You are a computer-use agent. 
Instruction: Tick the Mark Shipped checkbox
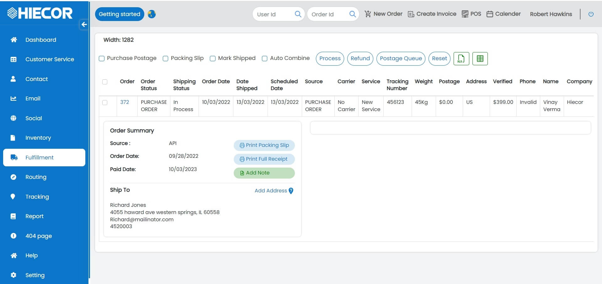click(213, 59)
